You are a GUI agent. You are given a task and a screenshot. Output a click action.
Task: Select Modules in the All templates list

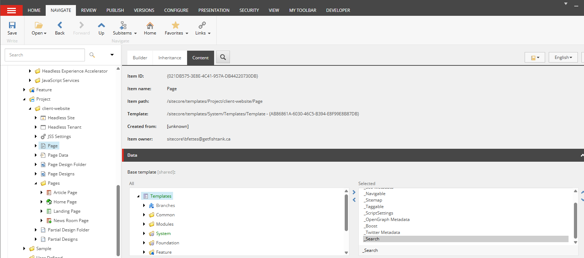point(165,224)
